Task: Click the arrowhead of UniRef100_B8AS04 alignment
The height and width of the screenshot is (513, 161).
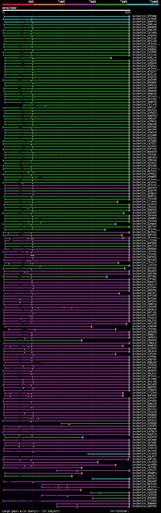Action: click(81, 490)
